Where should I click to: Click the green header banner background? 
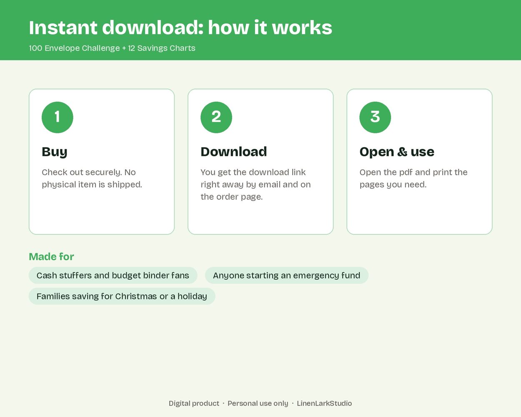417,30
